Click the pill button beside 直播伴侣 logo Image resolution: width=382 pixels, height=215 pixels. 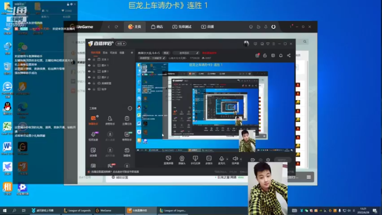point(121,43)
